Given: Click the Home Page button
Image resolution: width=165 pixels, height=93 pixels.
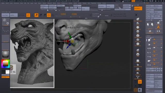Looking at the screenshot, I should pos(5,15).
